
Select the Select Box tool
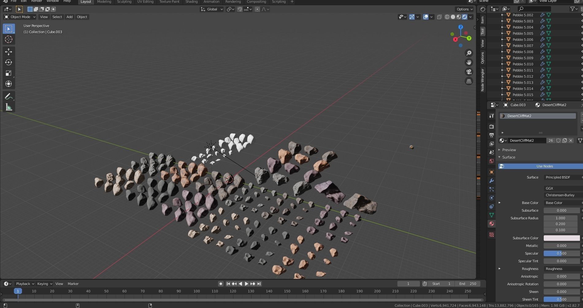(9, 29)
